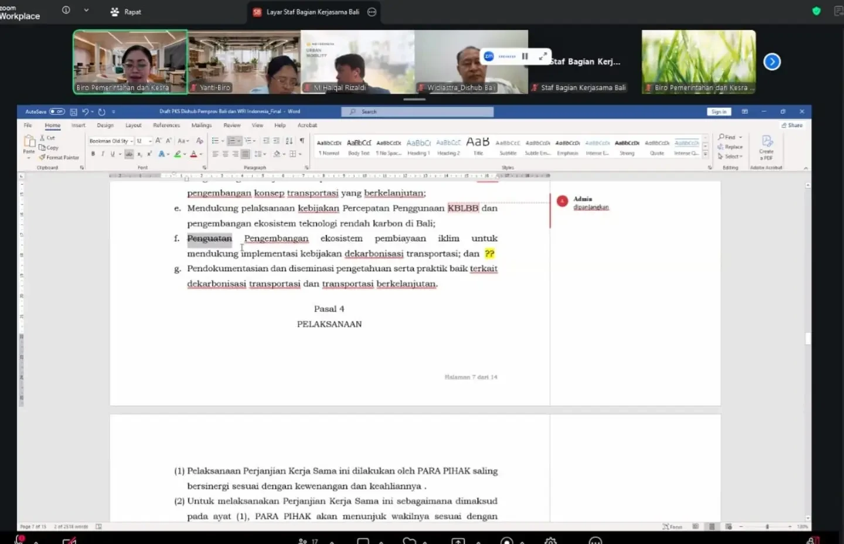Click the Increase Font Size icon
Screen dimensions: 844x544
[158, 141]
